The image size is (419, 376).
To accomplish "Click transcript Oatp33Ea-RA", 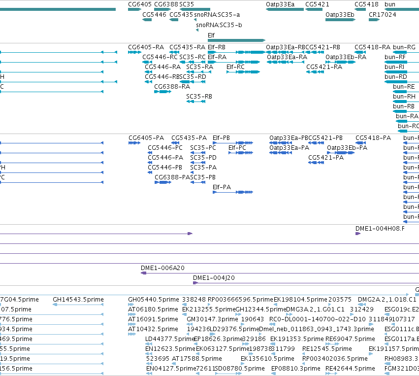I will 286,62.
